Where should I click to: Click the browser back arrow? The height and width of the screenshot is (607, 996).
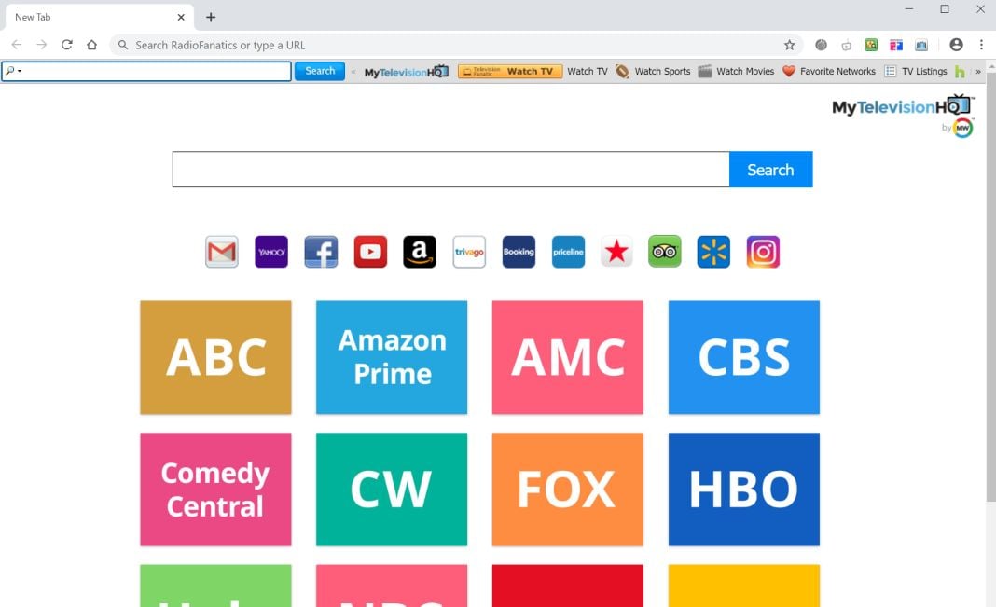coord(17,45)
